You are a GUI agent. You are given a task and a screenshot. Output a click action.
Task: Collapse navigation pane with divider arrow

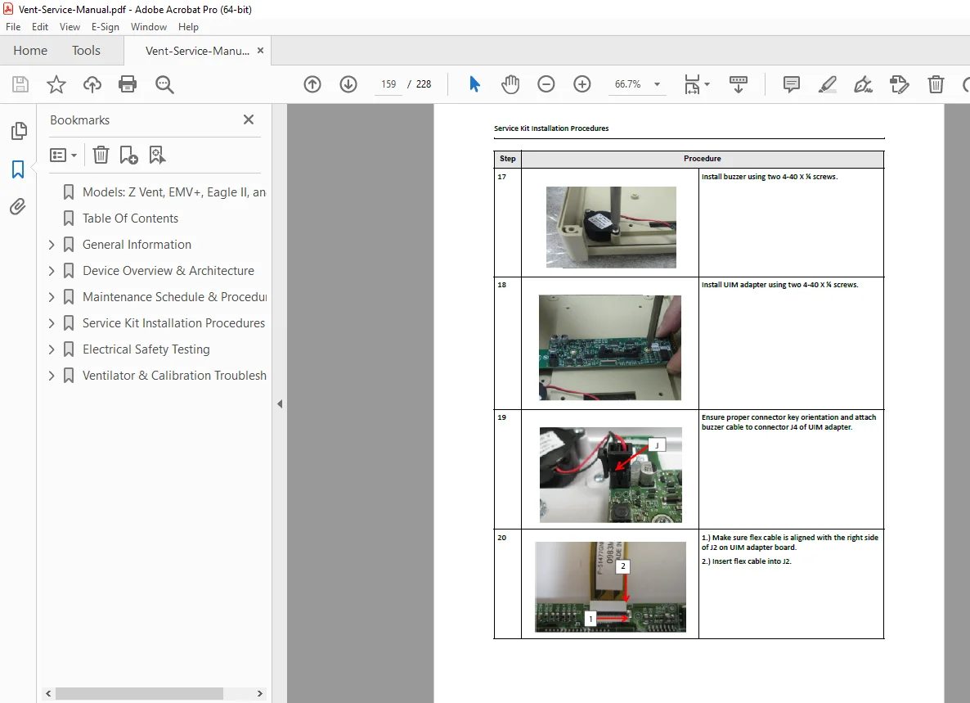pos(280,404)
